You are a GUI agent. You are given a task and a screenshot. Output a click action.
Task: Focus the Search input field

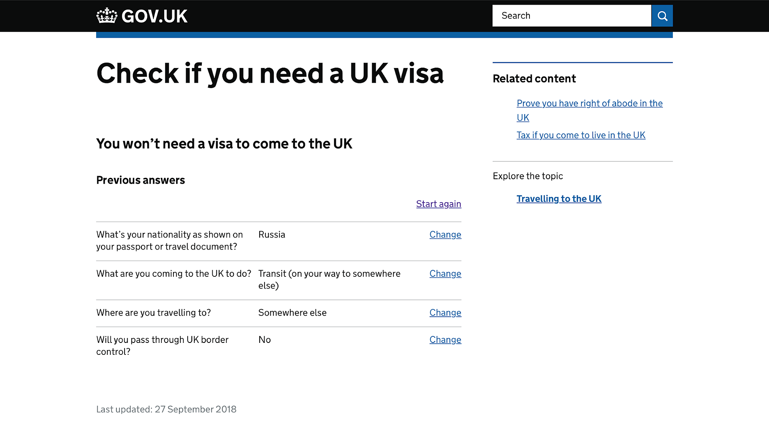(572, 16)
